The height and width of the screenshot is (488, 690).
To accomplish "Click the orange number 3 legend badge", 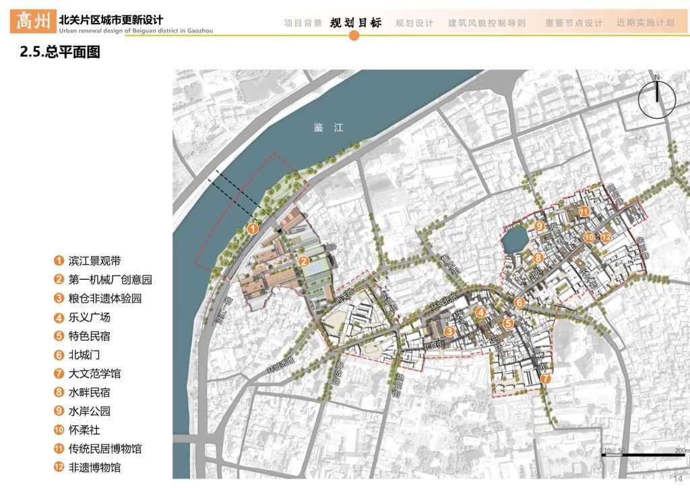I will 59,298.
